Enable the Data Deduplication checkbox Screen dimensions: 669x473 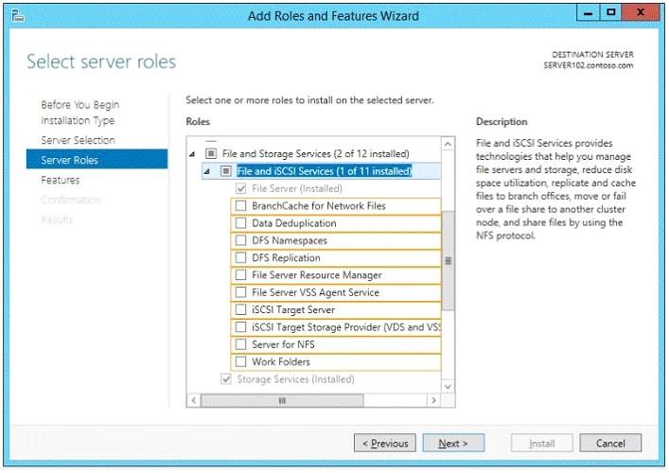(240, 223)
